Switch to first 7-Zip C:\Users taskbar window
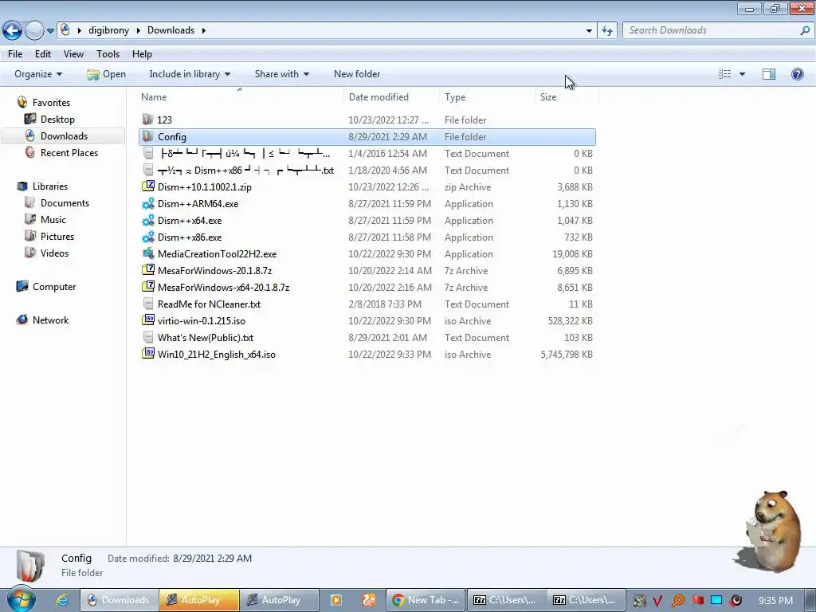This screenshot has width=816, height=612. coord(504,600)
